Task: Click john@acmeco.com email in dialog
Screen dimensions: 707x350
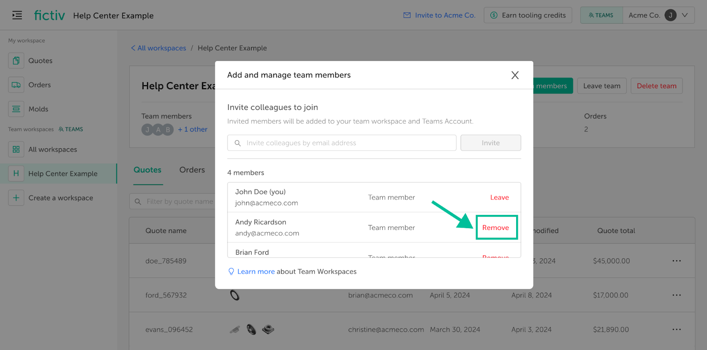Action: click(x=266, y=203)
